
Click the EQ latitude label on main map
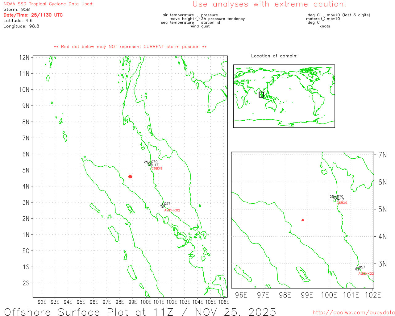point(26,251)
